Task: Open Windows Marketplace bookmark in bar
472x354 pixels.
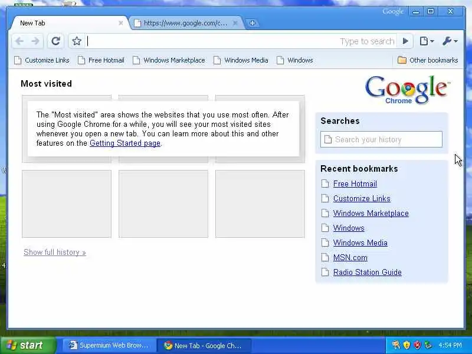Action: [x=169, y=60]
